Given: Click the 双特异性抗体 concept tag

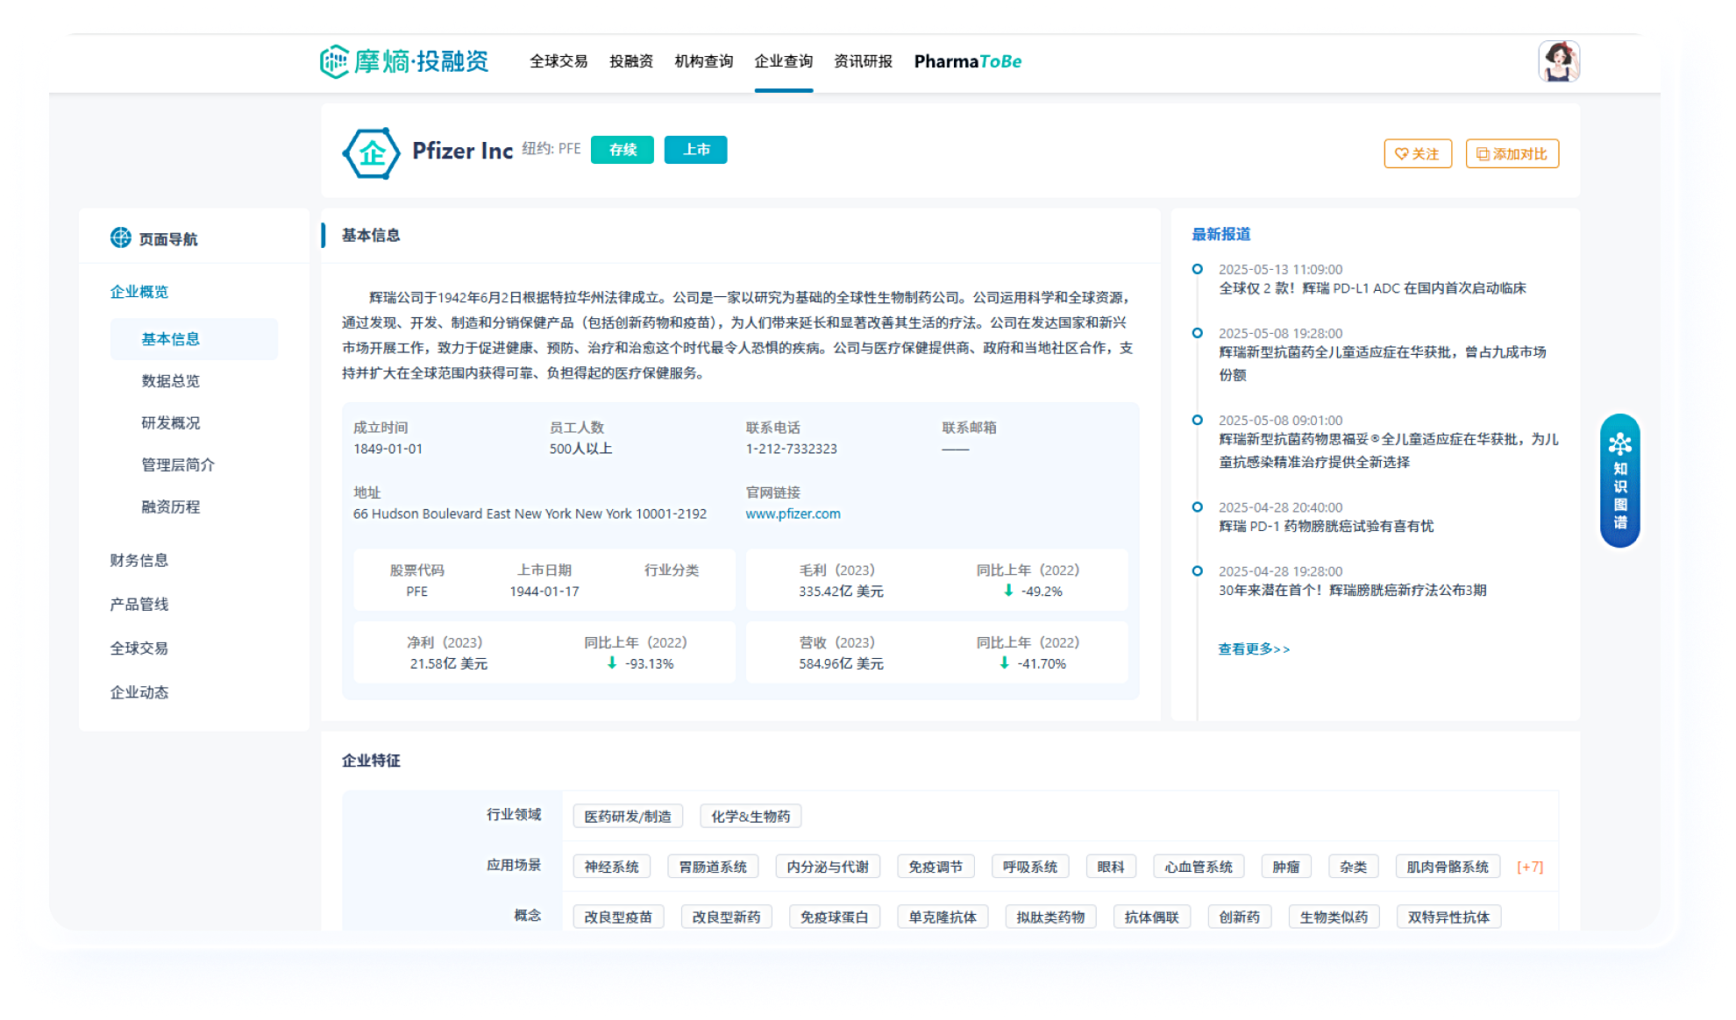Looking at the screenshot, I should 1448,917.
